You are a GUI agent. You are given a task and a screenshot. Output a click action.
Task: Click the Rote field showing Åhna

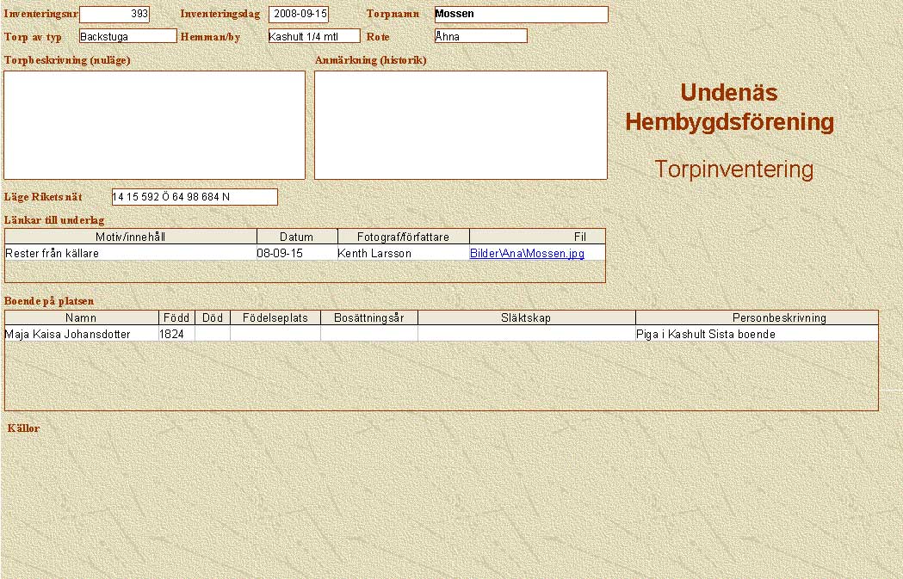click(x=480, y=36)
